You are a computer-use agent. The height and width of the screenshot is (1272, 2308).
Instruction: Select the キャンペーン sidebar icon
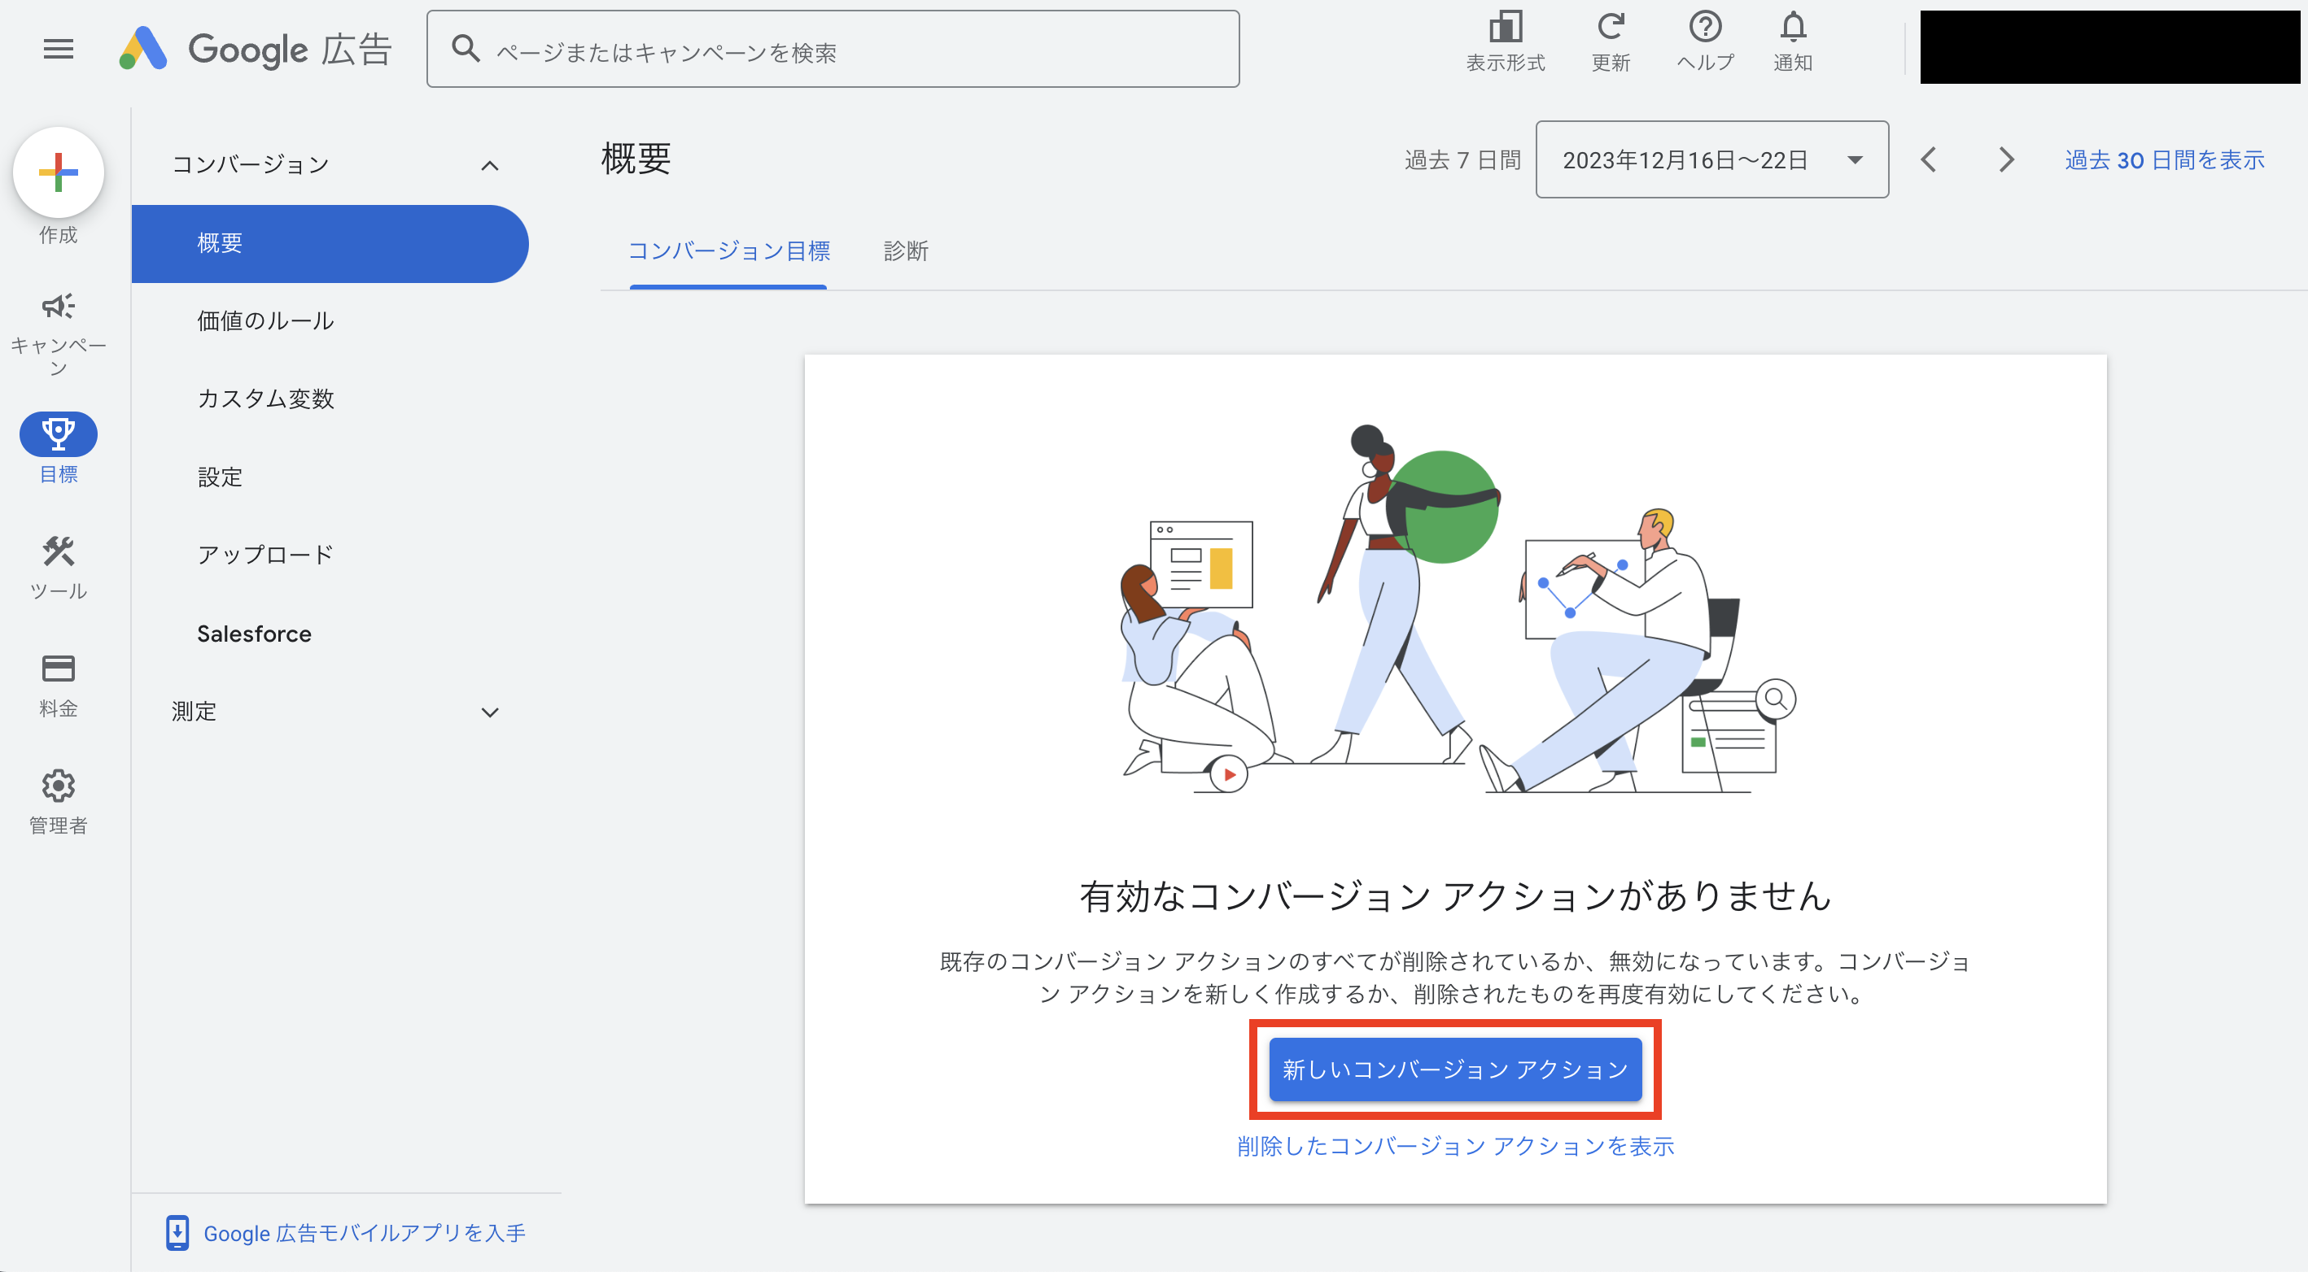click(57, 306)
